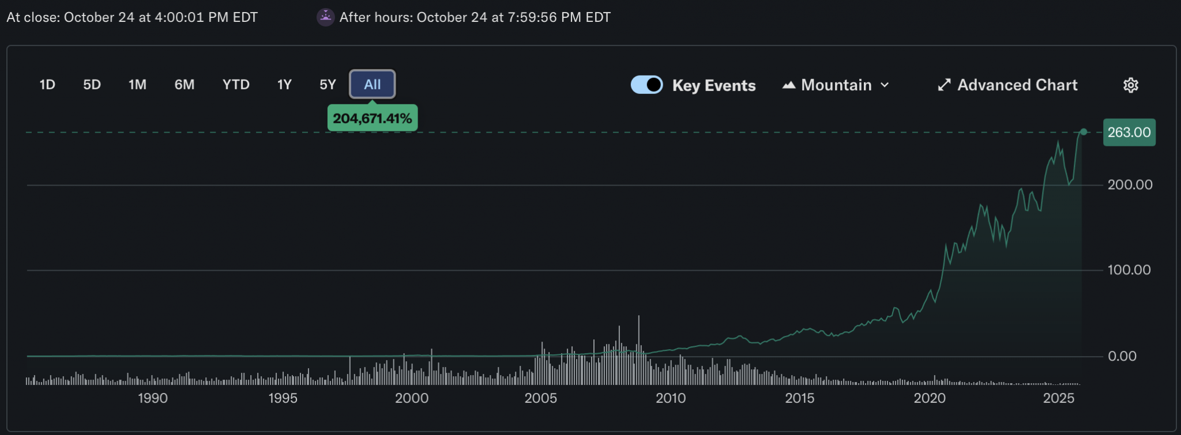Click the 263.00 current price label
Image resolution: width=1181 pixels, height=435 pixels.
pos(1129,133)
